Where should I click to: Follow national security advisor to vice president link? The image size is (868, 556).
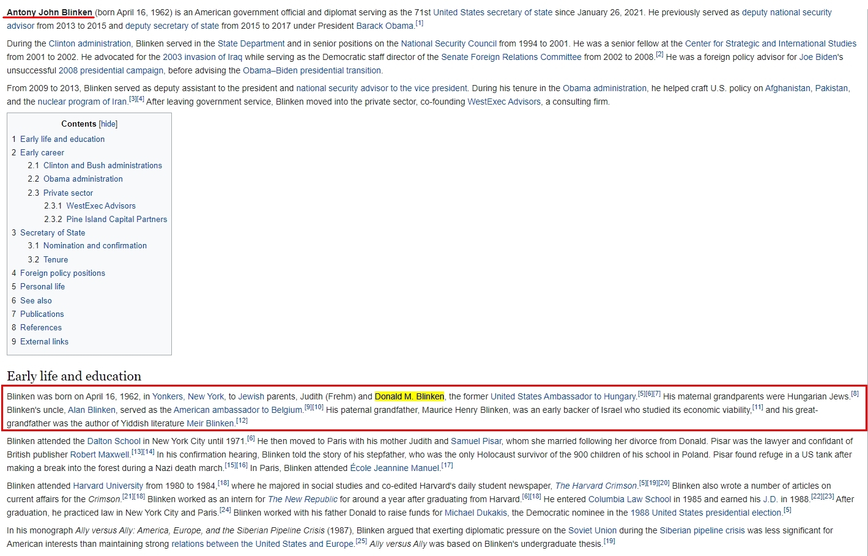[382, 88]
